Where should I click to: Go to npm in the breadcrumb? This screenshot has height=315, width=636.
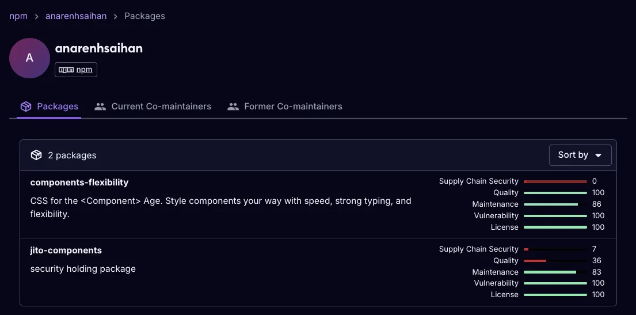tap(18, 16)
